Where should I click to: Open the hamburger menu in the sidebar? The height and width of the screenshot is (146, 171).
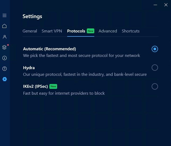(x=5, y=15)
